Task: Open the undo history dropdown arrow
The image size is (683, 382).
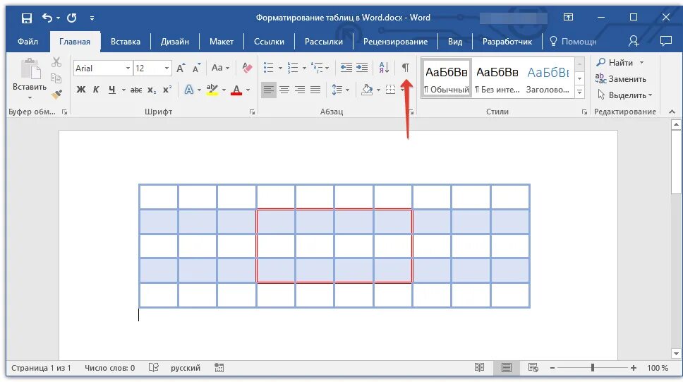Action: 59,18
